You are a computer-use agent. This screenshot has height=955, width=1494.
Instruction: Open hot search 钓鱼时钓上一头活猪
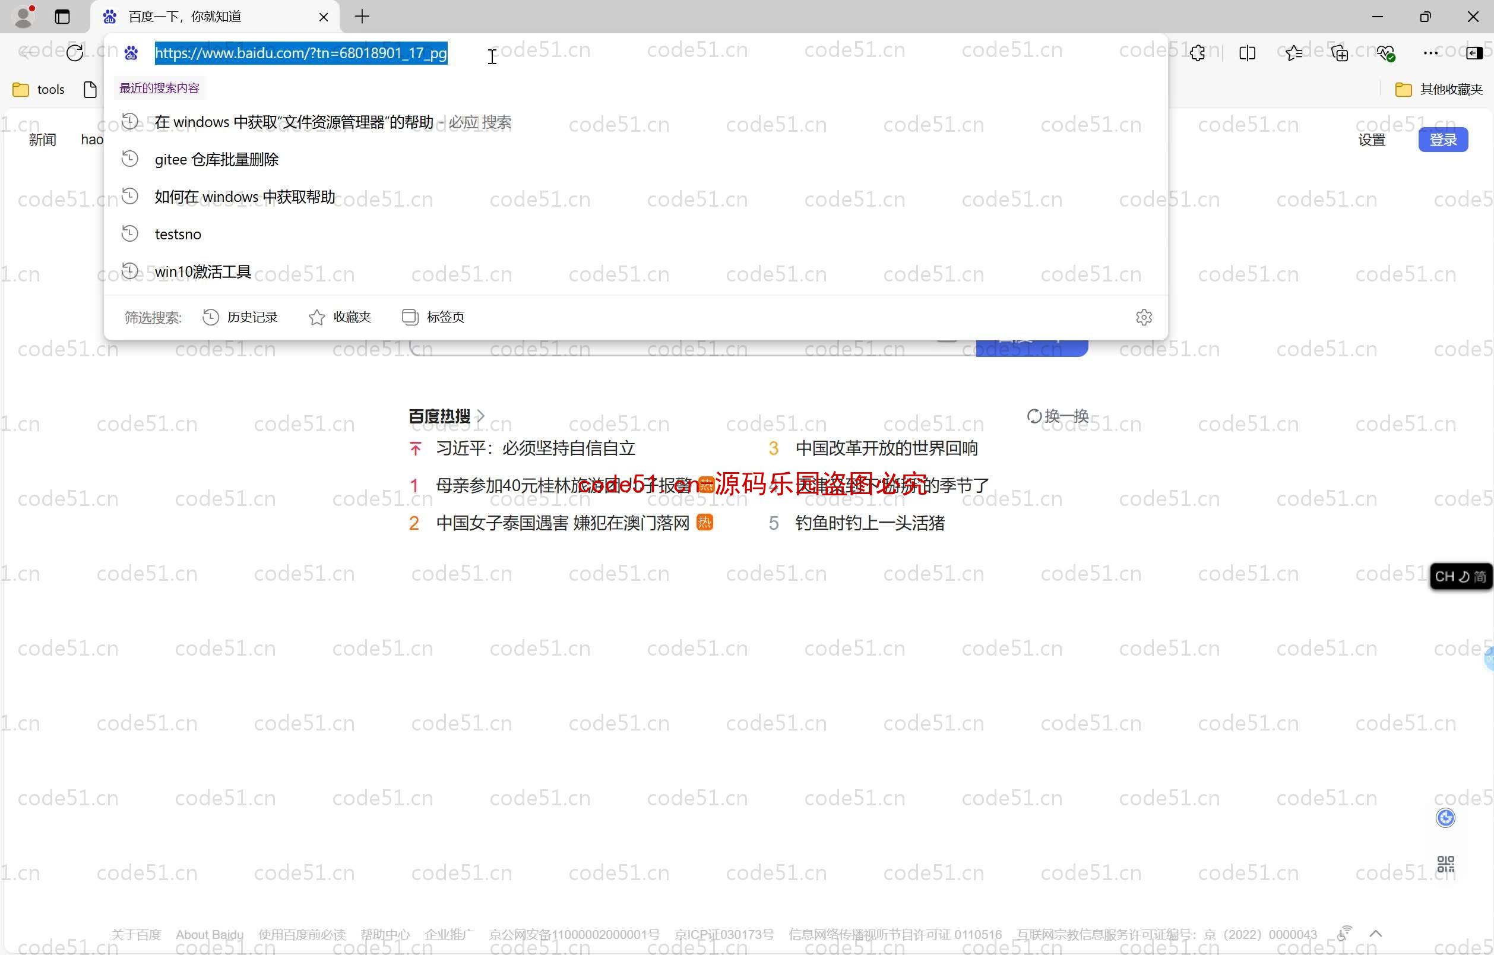pyautogui.click(x=870, y=523)
